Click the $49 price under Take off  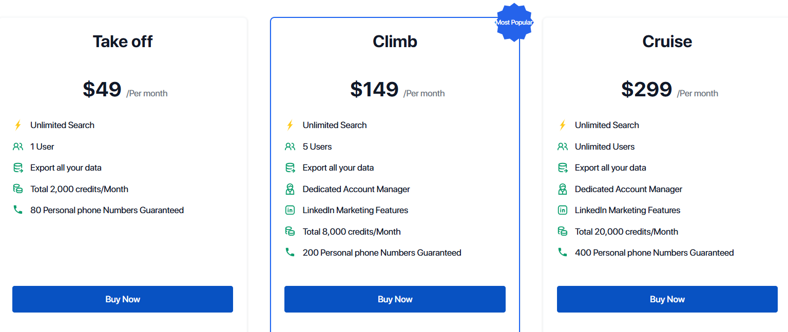[103, 89]
